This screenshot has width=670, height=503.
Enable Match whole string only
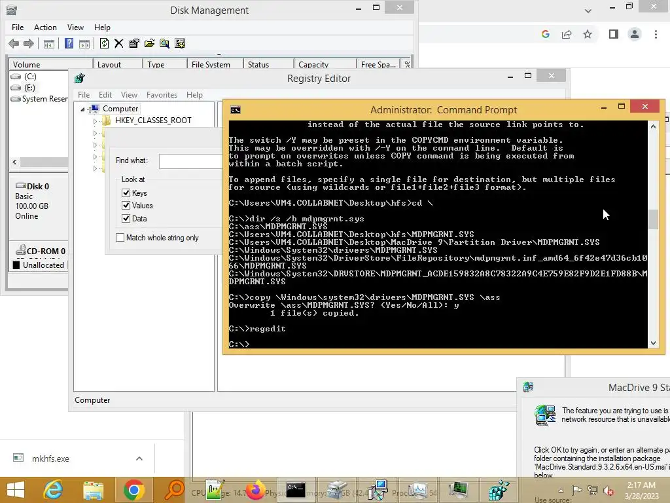click(x=120, y=237)
